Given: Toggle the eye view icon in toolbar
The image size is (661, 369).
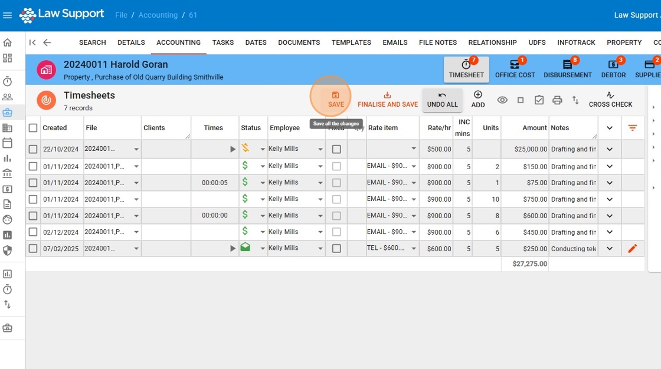Looking at the screenshot, I should (x=502, y=100).
